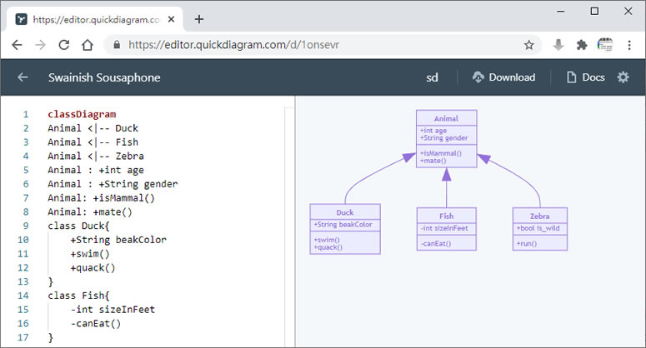Open the settings gear icon
The image size is (646, 348).
coord(623,77)
